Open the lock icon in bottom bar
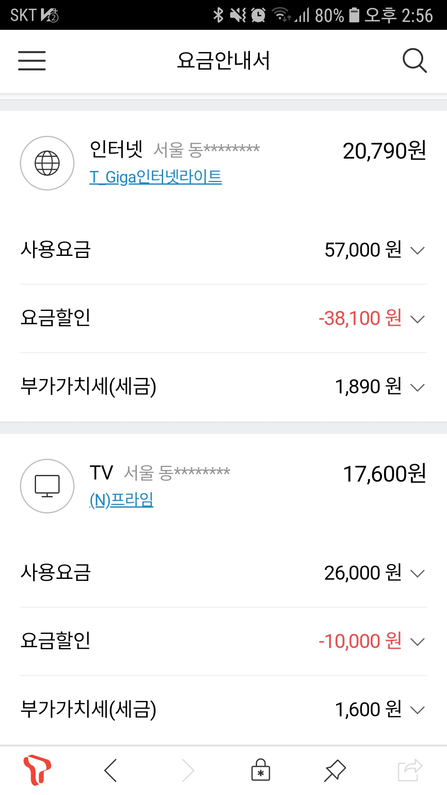This screenshot has width=447, height=795. tap(261, 770)
